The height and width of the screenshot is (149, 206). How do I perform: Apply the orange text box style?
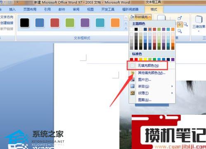[115, 23]
